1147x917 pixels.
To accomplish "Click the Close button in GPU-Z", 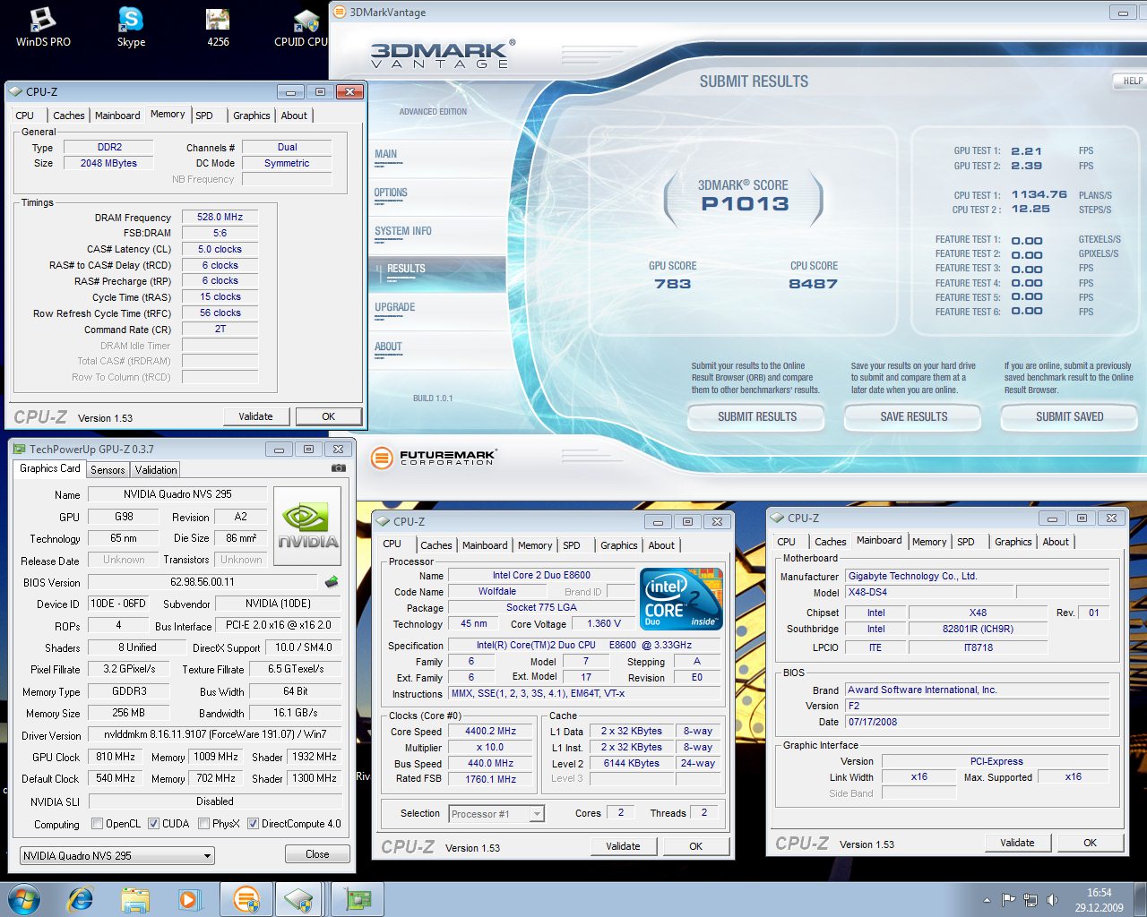I will click(317, 854).
